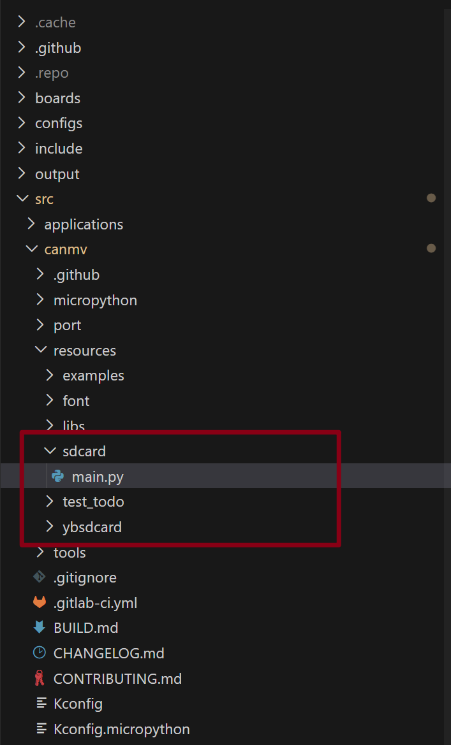Click the blue arrow icon of BUILD.md

pyautogui.click(x=40, y=628)
